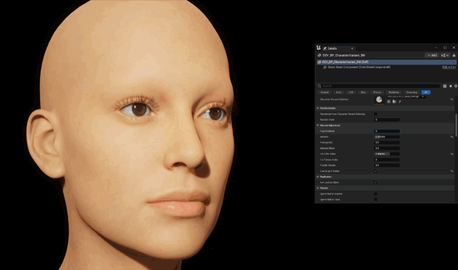Select the Physics filter tab
Image resolution: width=458 pixels, height=270 pixels.
click(377, 92)
